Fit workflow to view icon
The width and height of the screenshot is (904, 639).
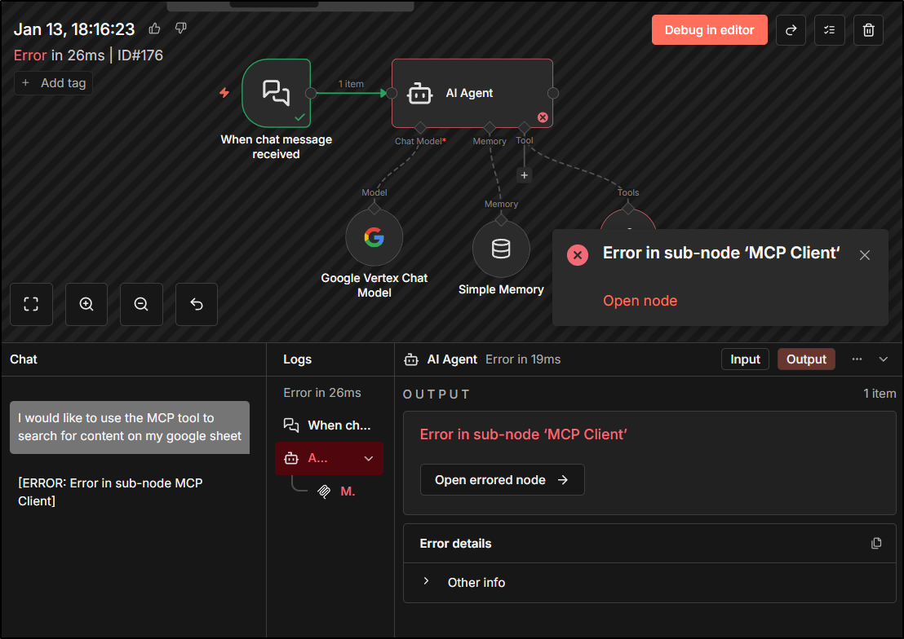coord(32,304)
